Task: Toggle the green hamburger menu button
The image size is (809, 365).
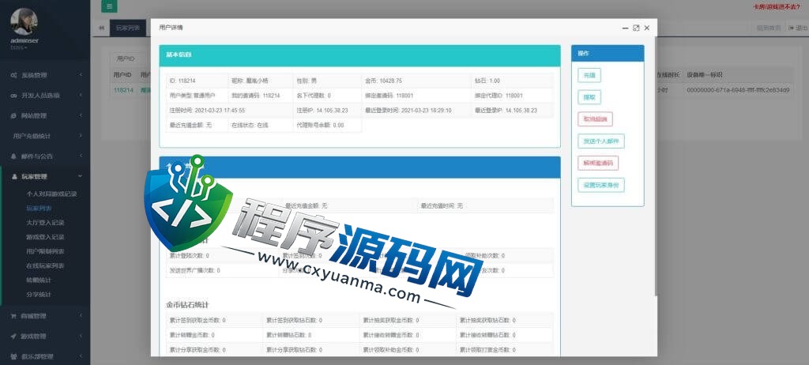Action: (109, 6)
